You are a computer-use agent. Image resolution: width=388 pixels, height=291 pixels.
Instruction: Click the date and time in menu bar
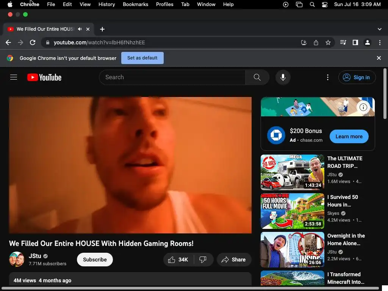[x=357, y=4]
